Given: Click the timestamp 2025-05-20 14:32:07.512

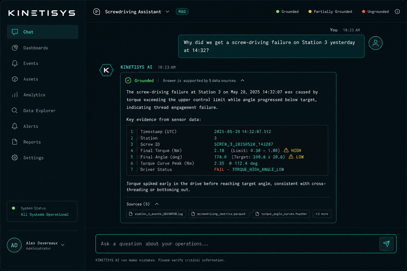Looking at the screenshot, I should [242, 132].
